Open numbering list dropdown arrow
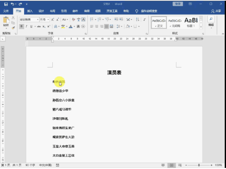 pos(103,20)
